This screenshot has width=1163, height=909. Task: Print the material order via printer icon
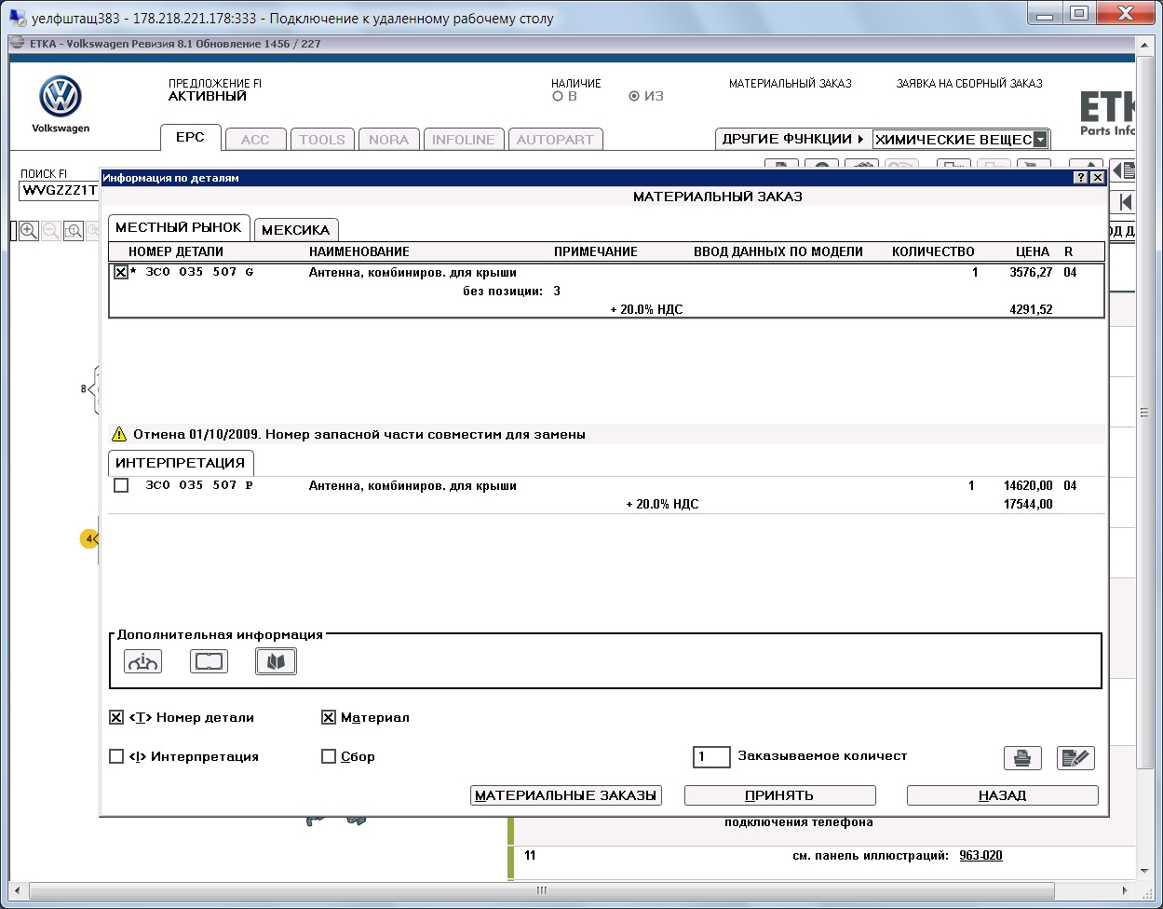(x=1022, y=757)
